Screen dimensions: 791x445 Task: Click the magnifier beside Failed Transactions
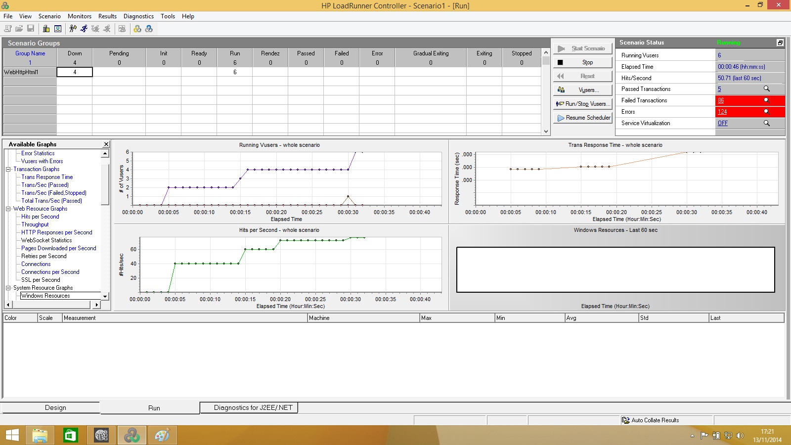[x=767, y=100]
